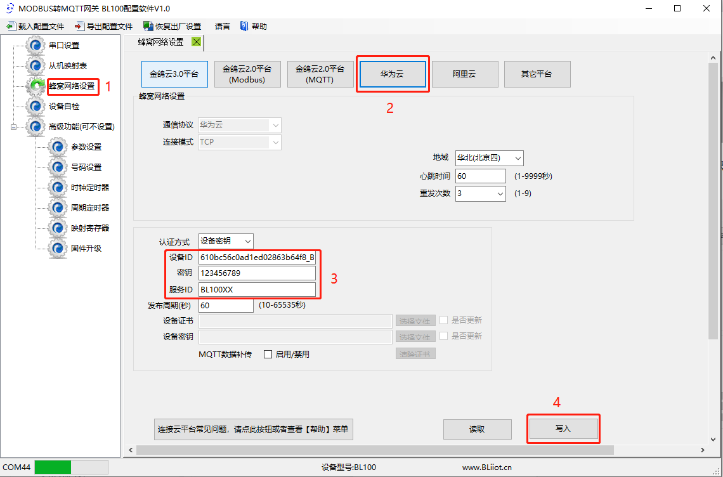Viewport: 723px width, 477px height.
Task: Open 设备自检 in the tree
Action: click(x=64, y=106)
